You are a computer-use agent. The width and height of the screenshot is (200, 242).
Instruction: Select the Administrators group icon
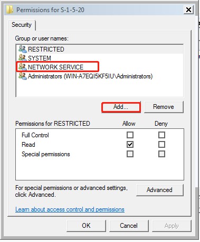(23, 76)
